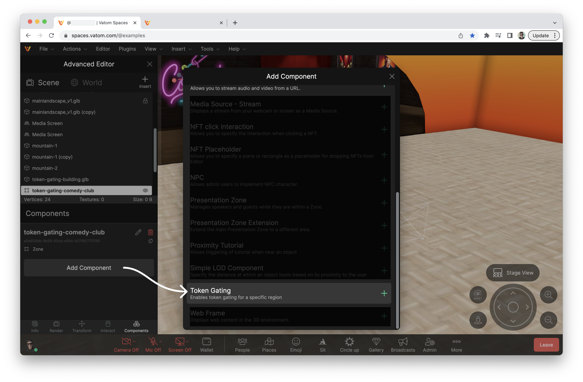Open the Places icon
Viewport: 583px width, 382px height.
(269, 345)
